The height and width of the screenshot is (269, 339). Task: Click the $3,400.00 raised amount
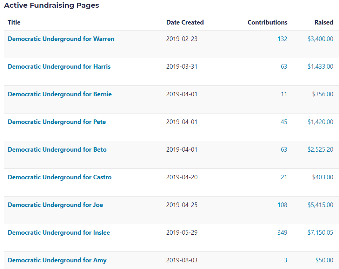[320, 39]
